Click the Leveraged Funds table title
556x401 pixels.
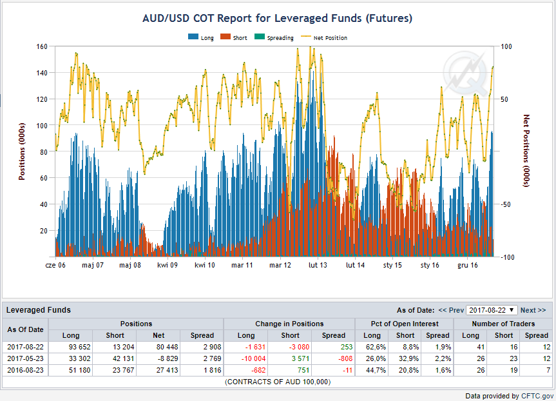coord(38,310)
